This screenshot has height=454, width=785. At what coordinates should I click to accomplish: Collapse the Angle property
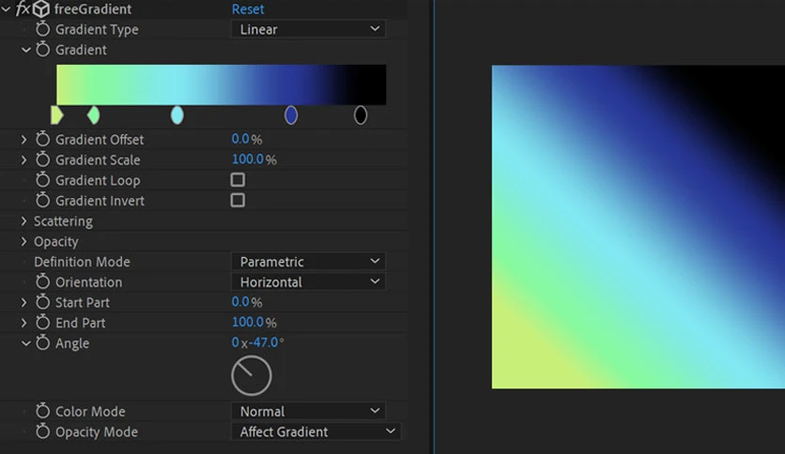point(25,343)
